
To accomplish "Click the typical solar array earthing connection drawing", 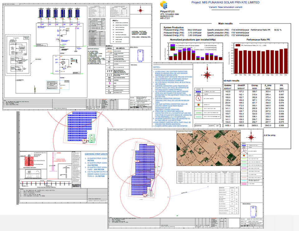I will (45, 183).
